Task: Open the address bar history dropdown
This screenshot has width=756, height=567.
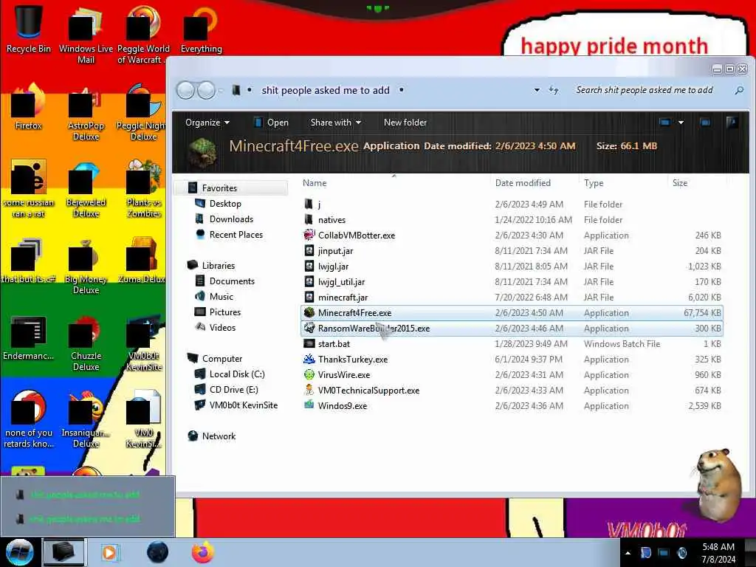Action: click(x=537, y=90)
